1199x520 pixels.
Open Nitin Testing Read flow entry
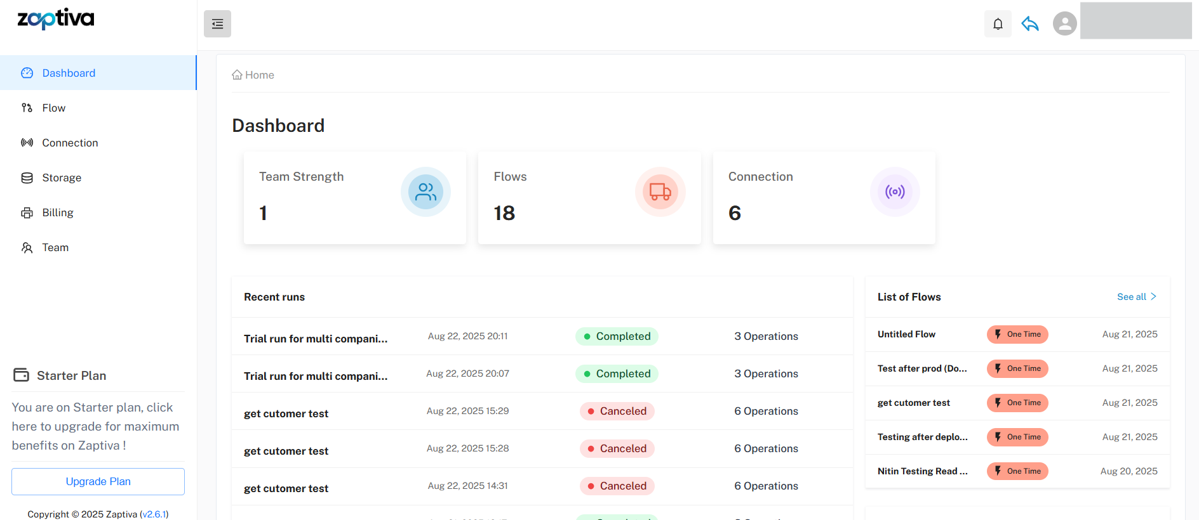click(922, 471)
